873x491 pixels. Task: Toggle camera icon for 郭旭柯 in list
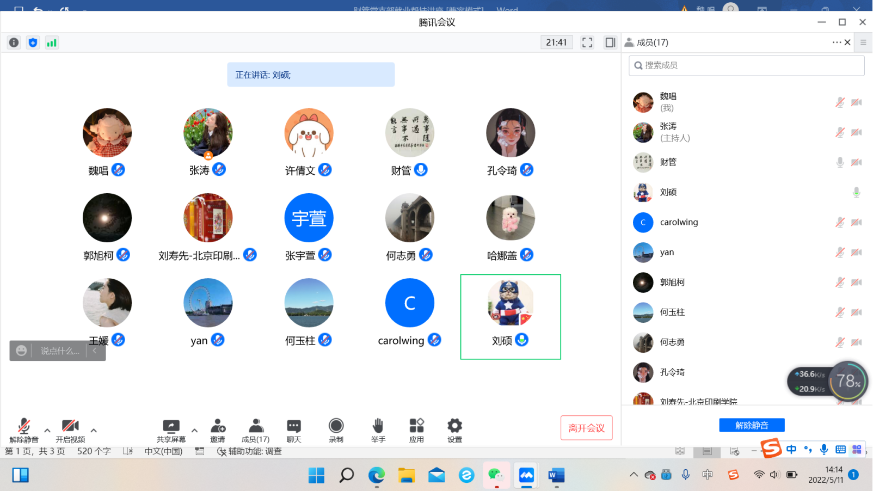856,282
